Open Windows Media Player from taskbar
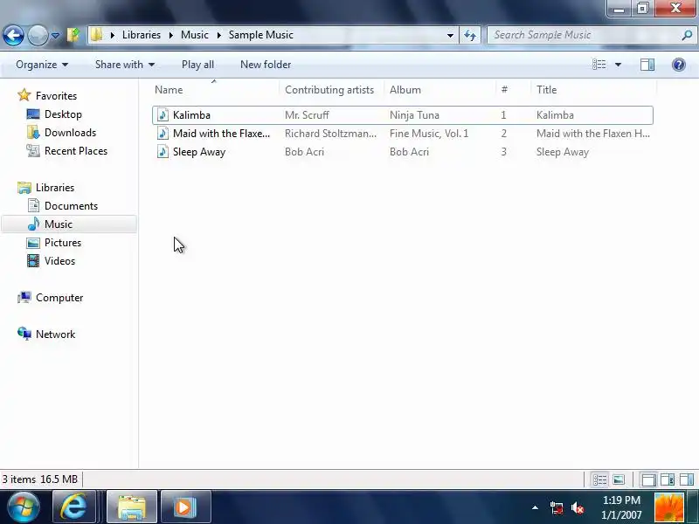699x524 pixels. coord(185,507)
